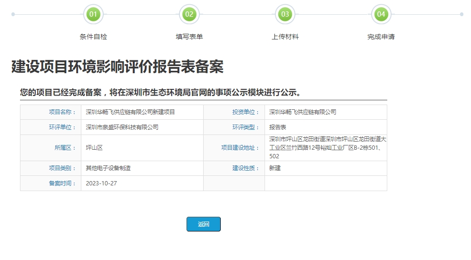This screenshot has width=471, height=260.
Task: Click the 投资单位 label
Action: [245, 112]
